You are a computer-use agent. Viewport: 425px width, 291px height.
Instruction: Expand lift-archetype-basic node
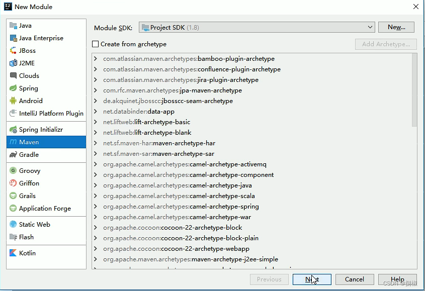[x=96, y=122]
